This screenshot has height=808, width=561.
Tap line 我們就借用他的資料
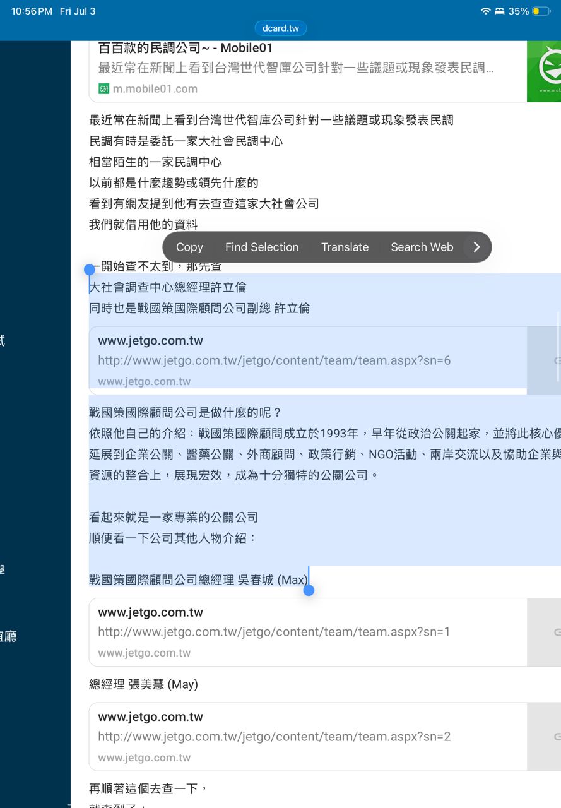(x=143, y=224)
